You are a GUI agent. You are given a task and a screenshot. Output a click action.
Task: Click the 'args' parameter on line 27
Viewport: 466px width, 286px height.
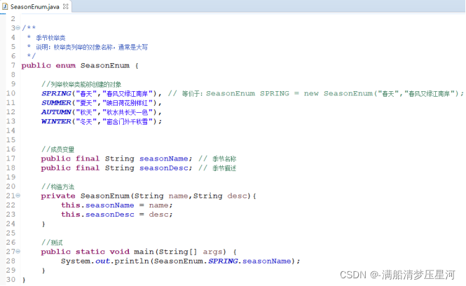click(x=212, y=252)
